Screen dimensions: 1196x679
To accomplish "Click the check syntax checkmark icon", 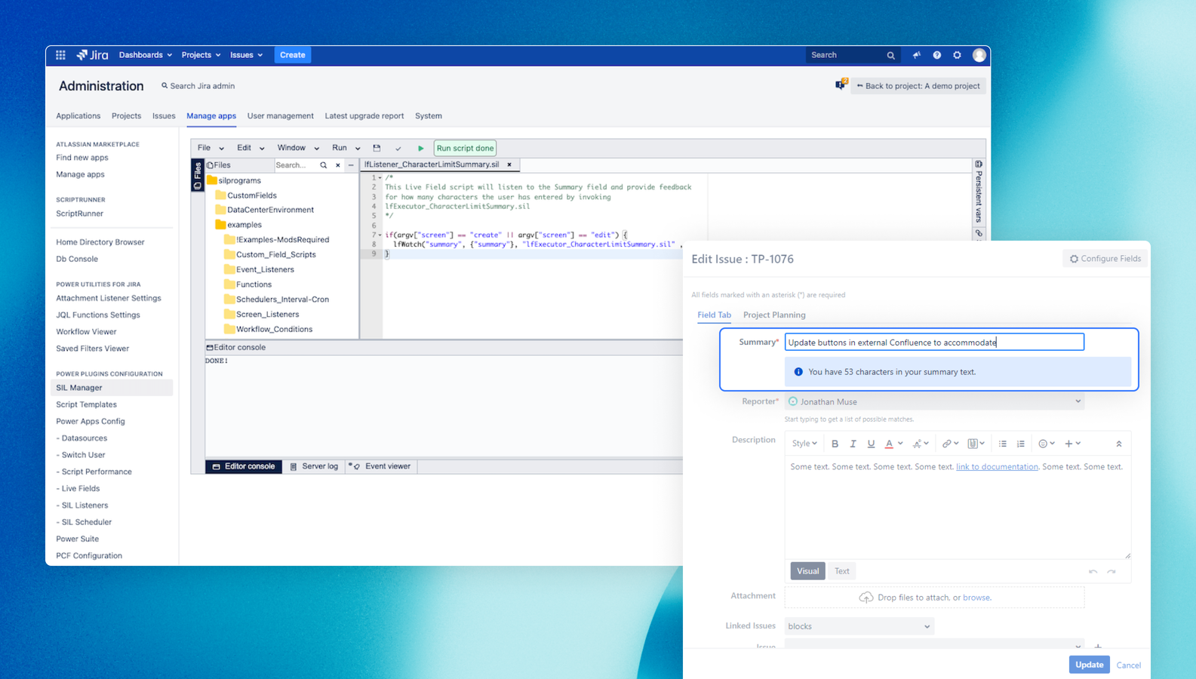I will click(x=398, y=148).
